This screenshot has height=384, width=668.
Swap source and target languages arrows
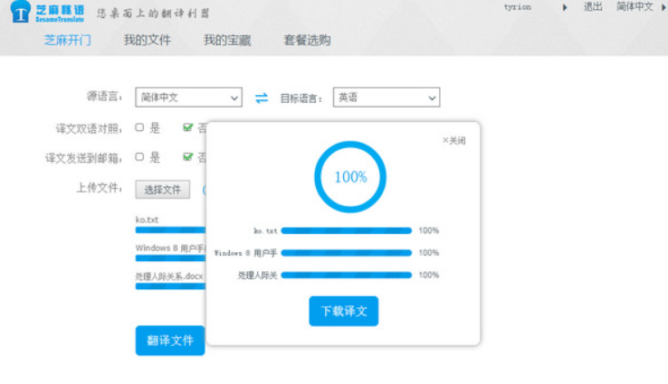pyautogui.click(x=262, y=98)
